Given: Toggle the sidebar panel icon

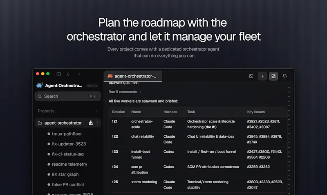Looking at the screenshot, I should [58, 74].
